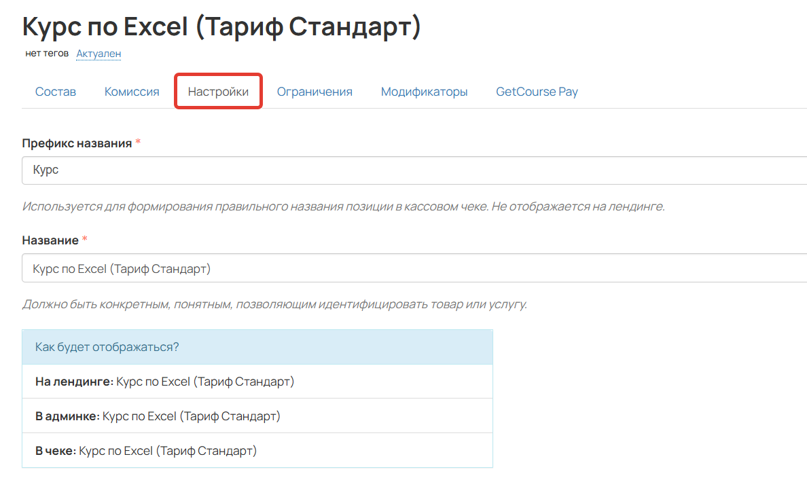
Task: Click the 'Префикс названия' field label
Action: (x=77, y=143)
